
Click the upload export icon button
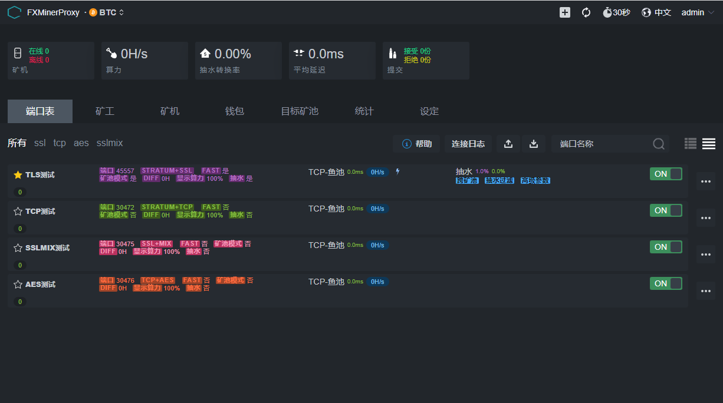pyautogui.click(x=508, y=144)
